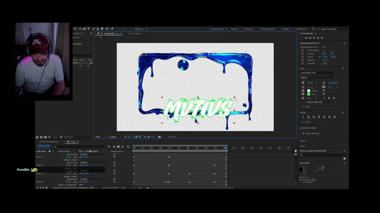Toggle the eye video column in timeline
The height and width of the screenshot is (213, 380).
coord(37,151)
